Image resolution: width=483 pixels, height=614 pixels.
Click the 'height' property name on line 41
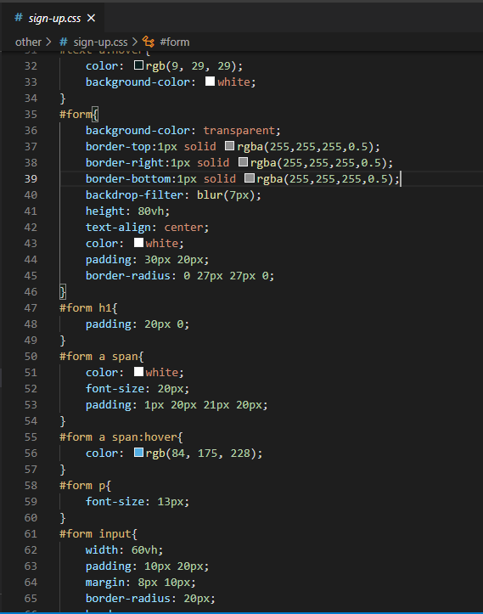pos(105,211)
